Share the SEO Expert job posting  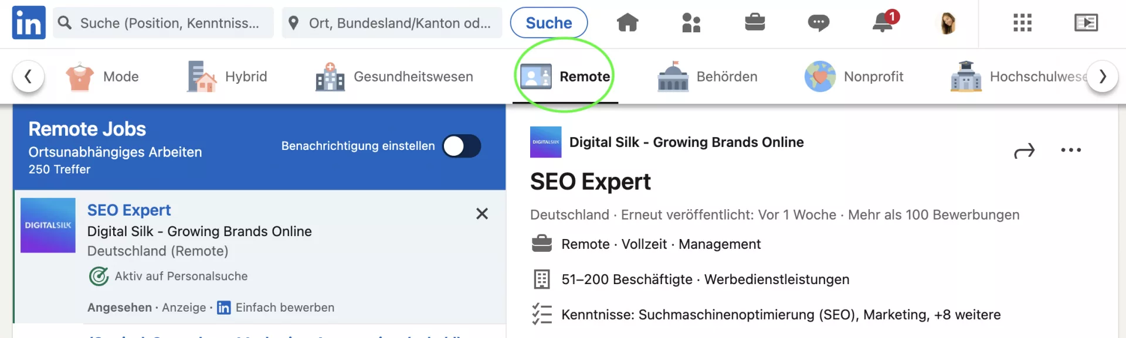click(x=1024, y=151)
